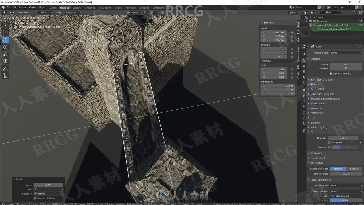Open the Texture properties tab icon
The image size is (364, 205).
(x=304, y=131)
